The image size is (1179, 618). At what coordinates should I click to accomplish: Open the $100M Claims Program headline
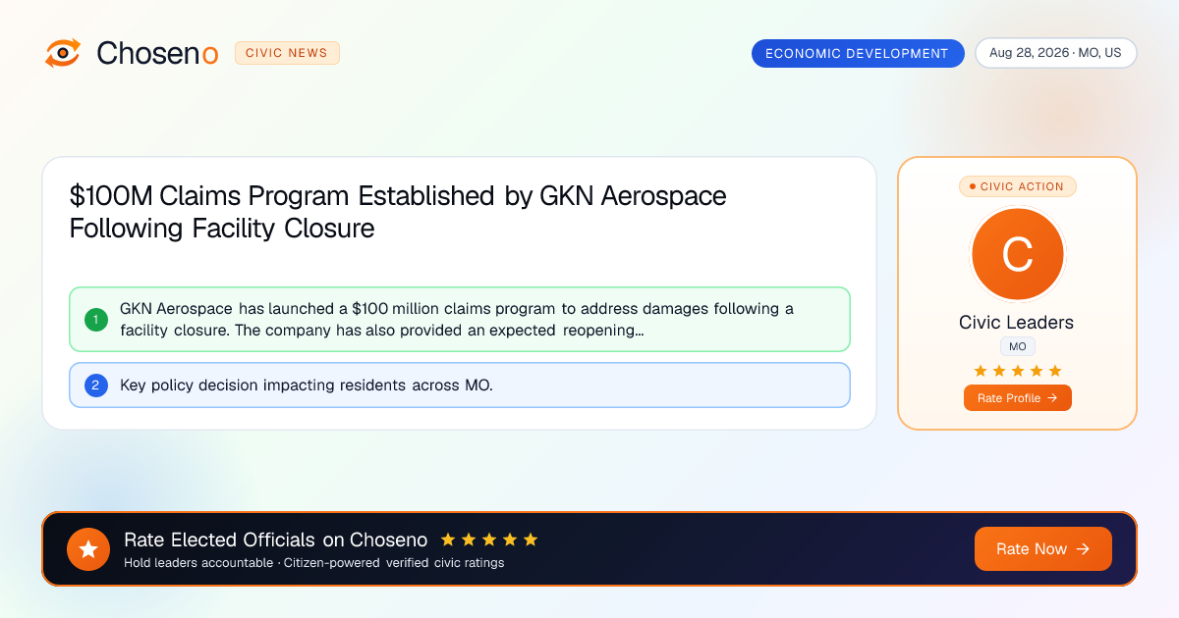tap(398, 212)
